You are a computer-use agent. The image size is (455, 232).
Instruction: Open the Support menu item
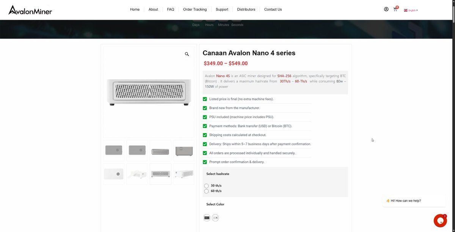222,9
